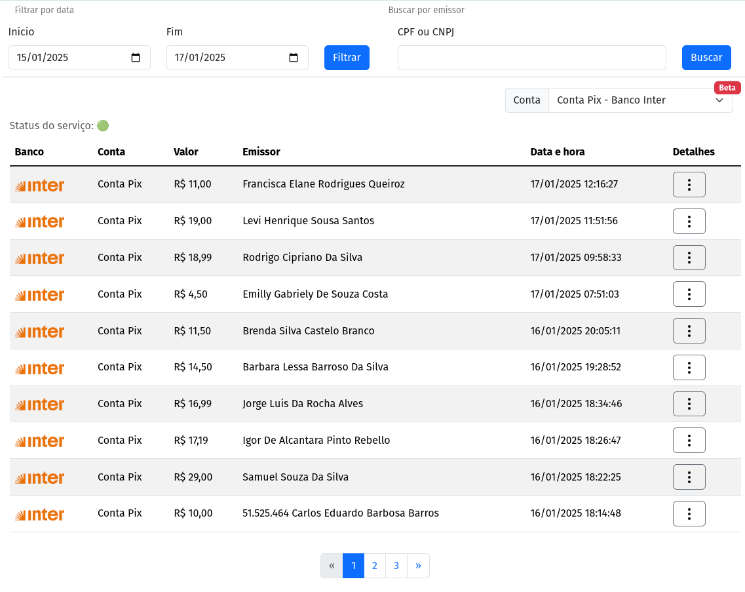The image size is (745, 592).
Task: Click the value R$ 18,99
Action: pos(193,257)
